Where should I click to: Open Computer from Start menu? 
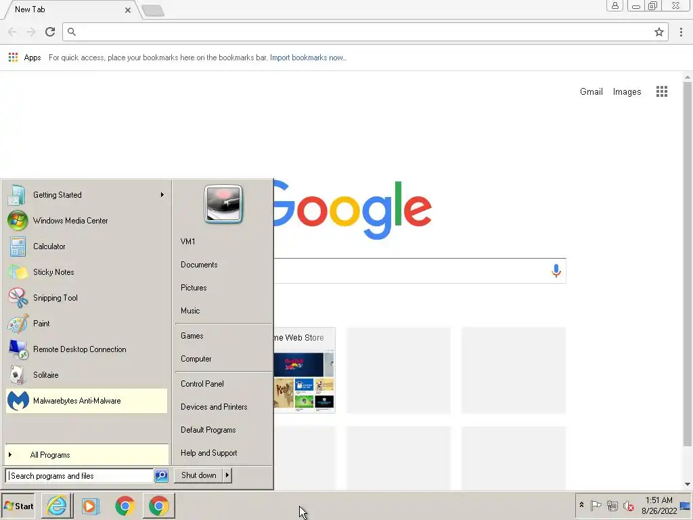click(x=223, y=359)
